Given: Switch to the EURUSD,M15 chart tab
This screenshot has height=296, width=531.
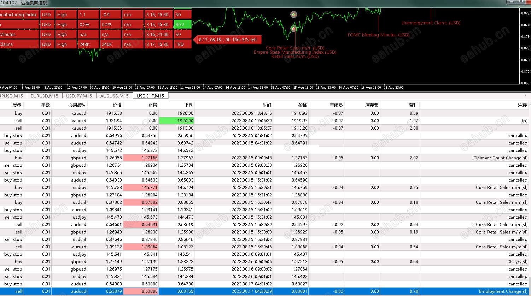Looking at the screenshot, I should (x=44, y=96).
